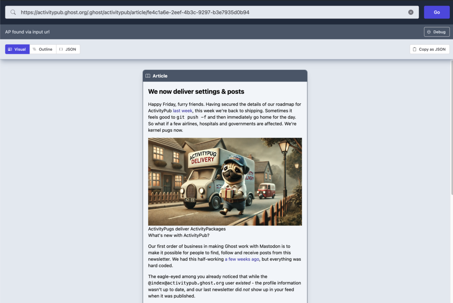Image resolution: width=453 pixels, height=303 pixels.
Task: Click the "We now deliver settings & posts" heading
Action: (x=196, y=91)
